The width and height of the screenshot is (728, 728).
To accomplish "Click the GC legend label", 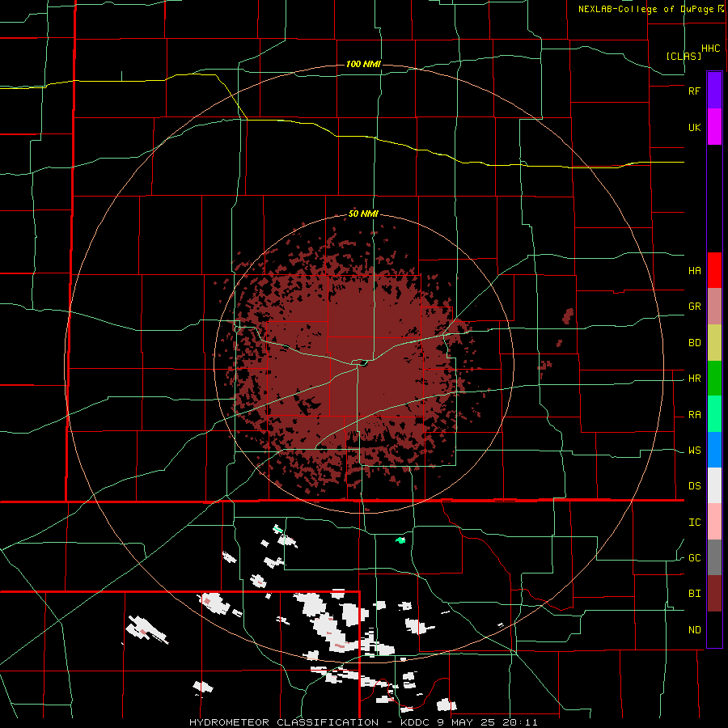I will (694, 558).
